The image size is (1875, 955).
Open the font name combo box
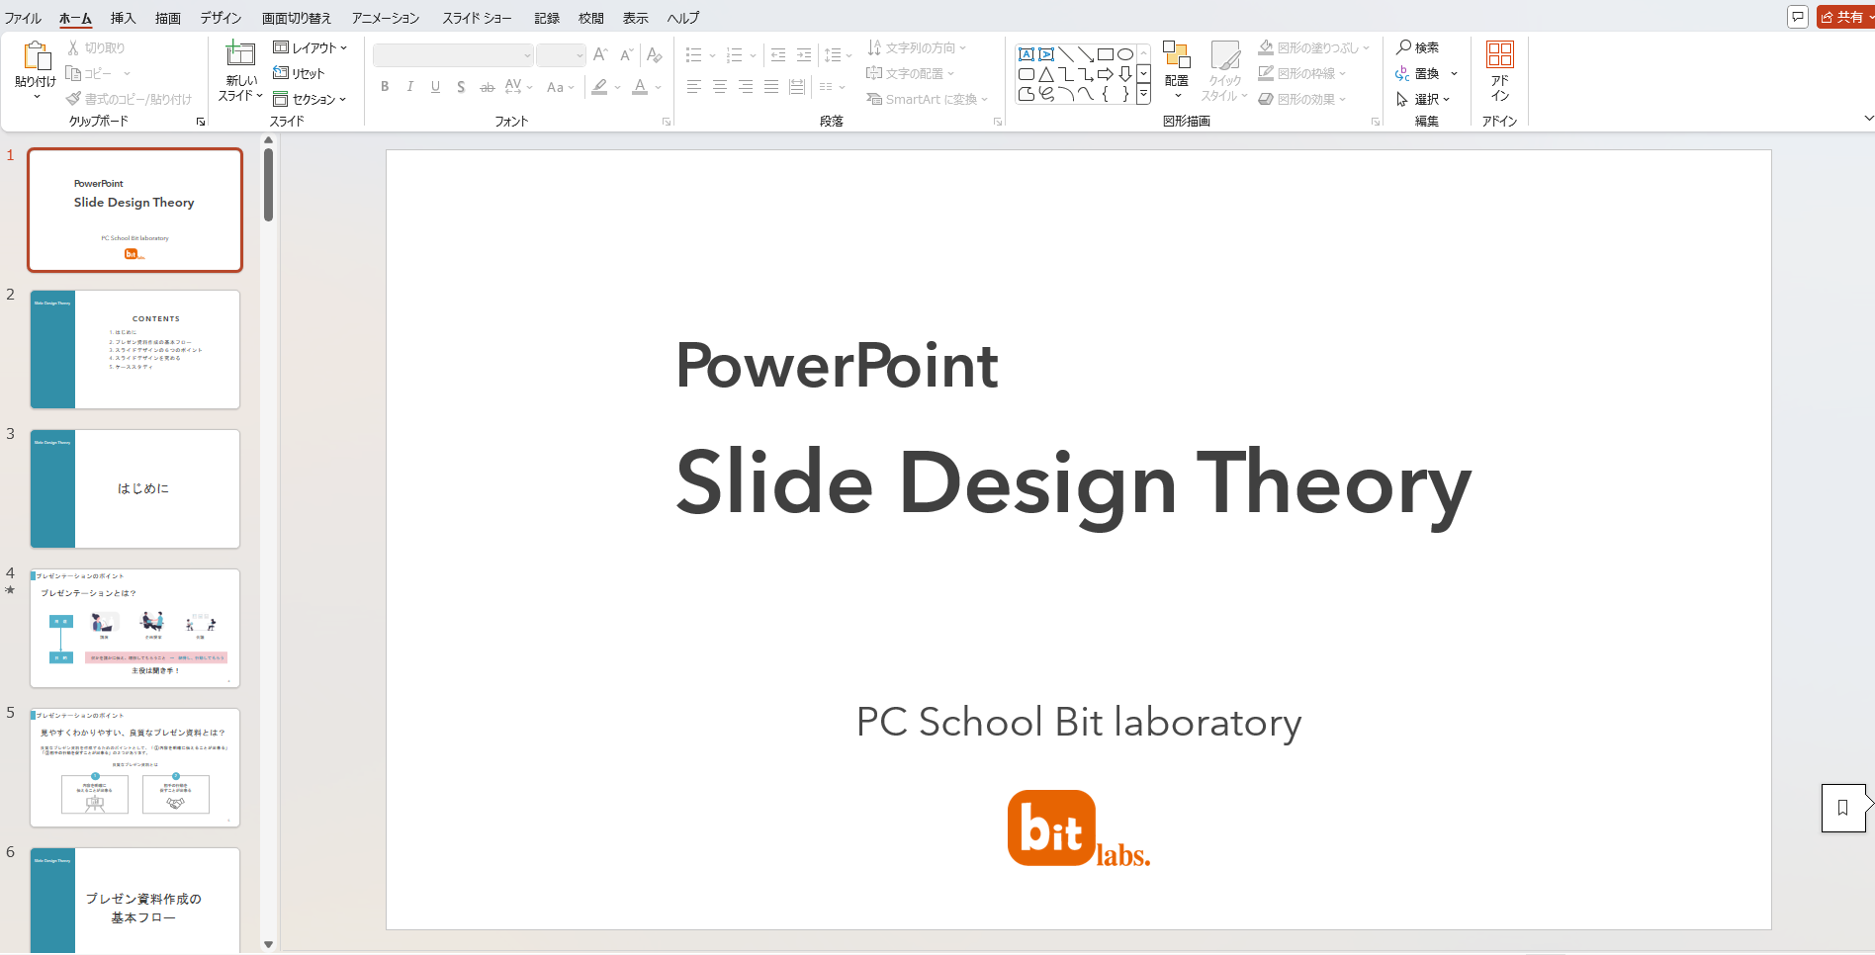tap(453, 55)
